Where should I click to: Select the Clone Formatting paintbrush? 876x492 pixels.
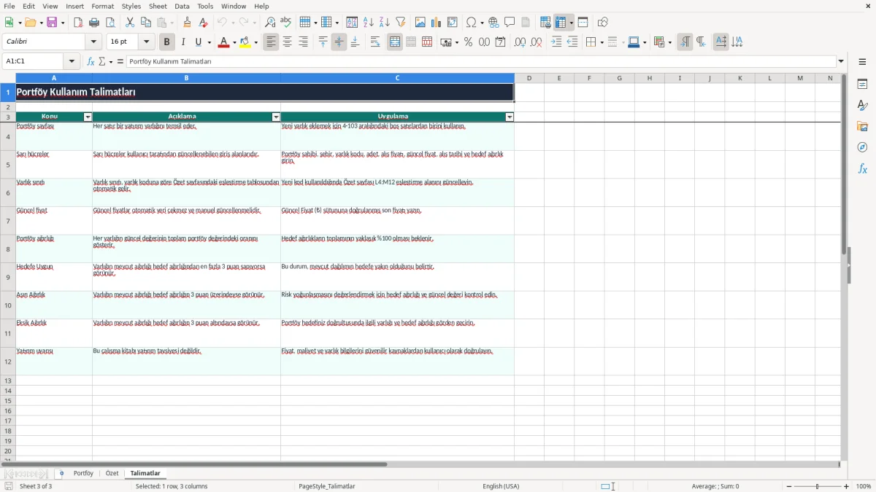(188, 23)
